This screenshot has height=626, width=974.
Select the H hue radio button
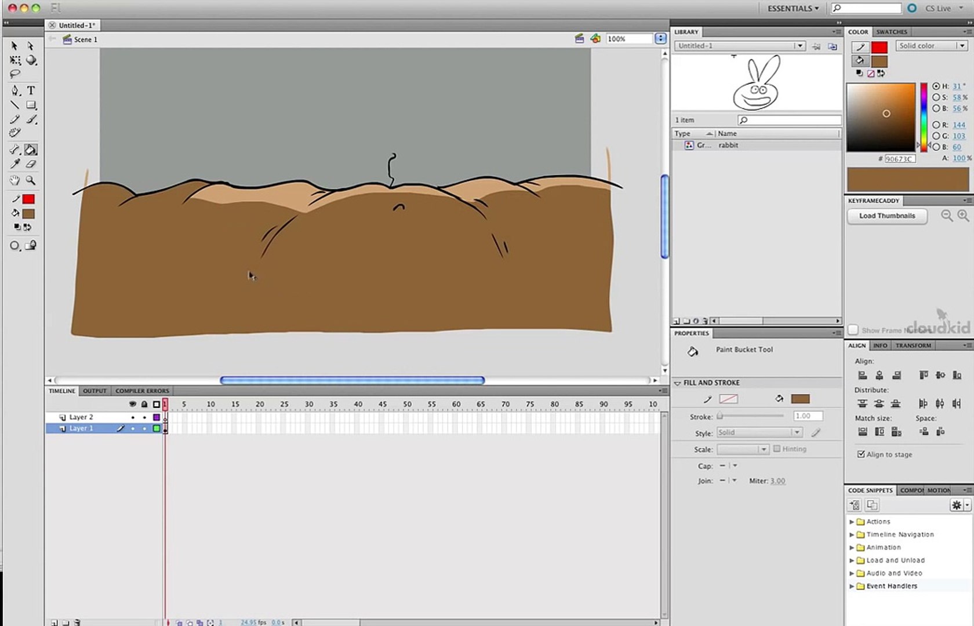[x=936, y=86]
